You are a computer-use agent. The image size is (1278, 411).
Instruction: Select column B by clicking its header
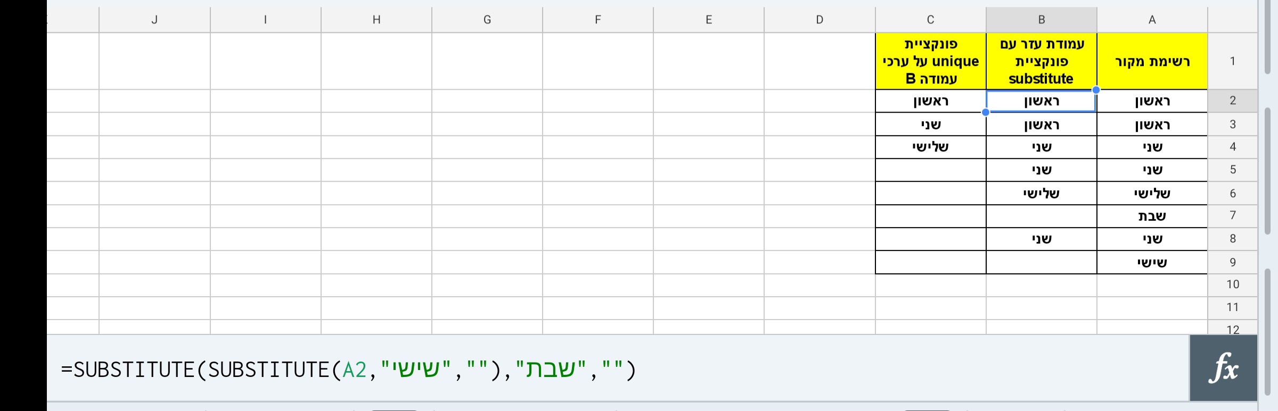pyautogui.click(x=1041, y=19)
